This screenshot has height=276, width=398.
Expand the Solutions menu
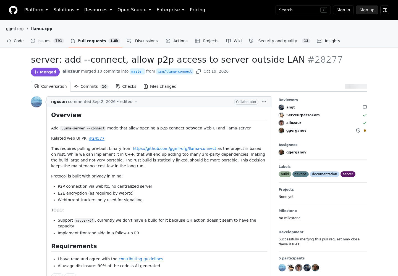66,10
